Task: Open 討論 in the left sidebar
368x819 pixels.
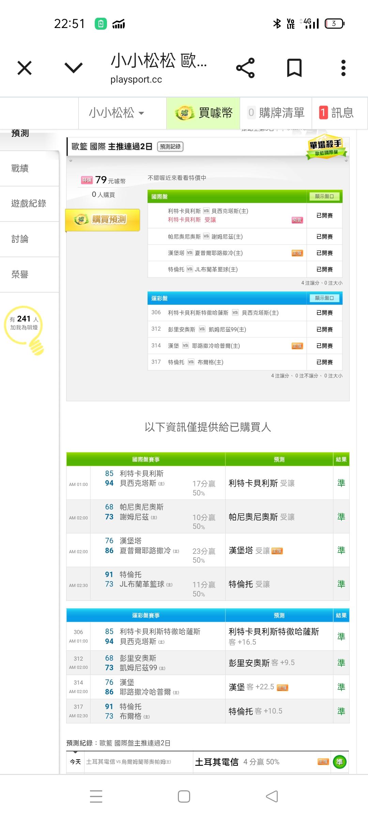Action: click(20, 239)
